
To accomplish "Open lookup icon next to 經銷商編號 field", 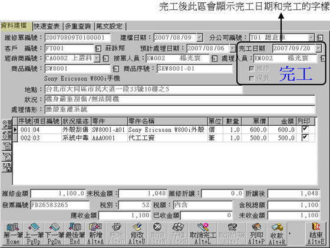I will pyautogui.click(x=105, y=58).
